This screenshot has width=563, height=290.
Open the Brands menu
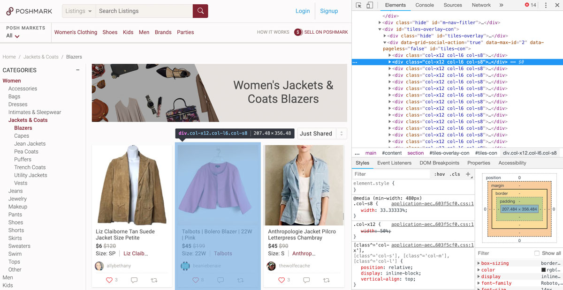(163, 32)
